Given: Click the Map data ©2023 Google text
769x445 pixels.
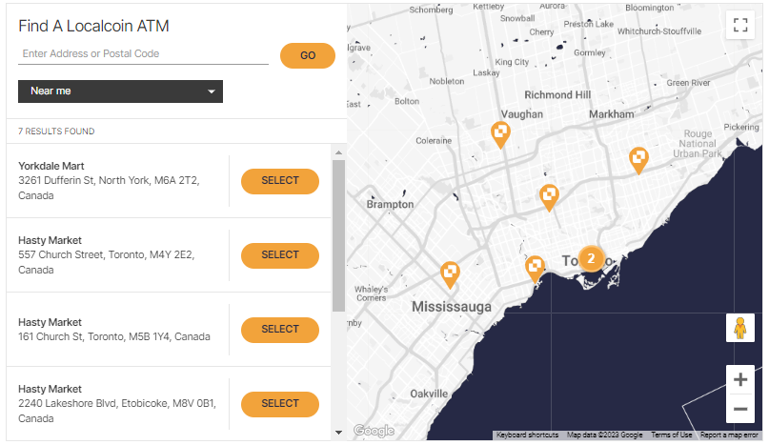Looking at the screenshot, I should pos(605,435).
